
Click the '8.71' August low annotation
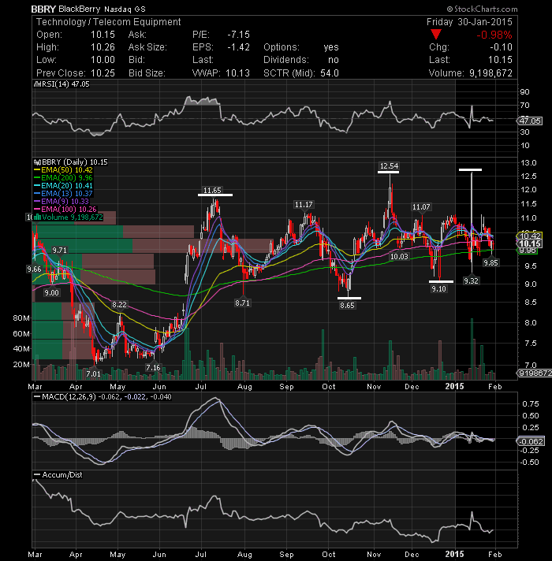pos(242,303)
